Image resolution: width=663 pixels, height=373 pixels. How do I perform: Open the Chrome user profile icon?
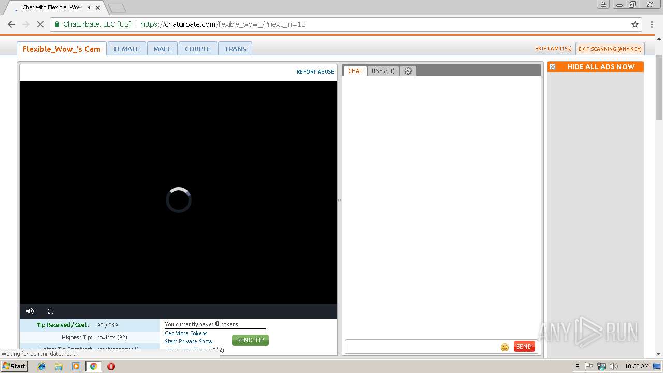(x=603, y=4)
